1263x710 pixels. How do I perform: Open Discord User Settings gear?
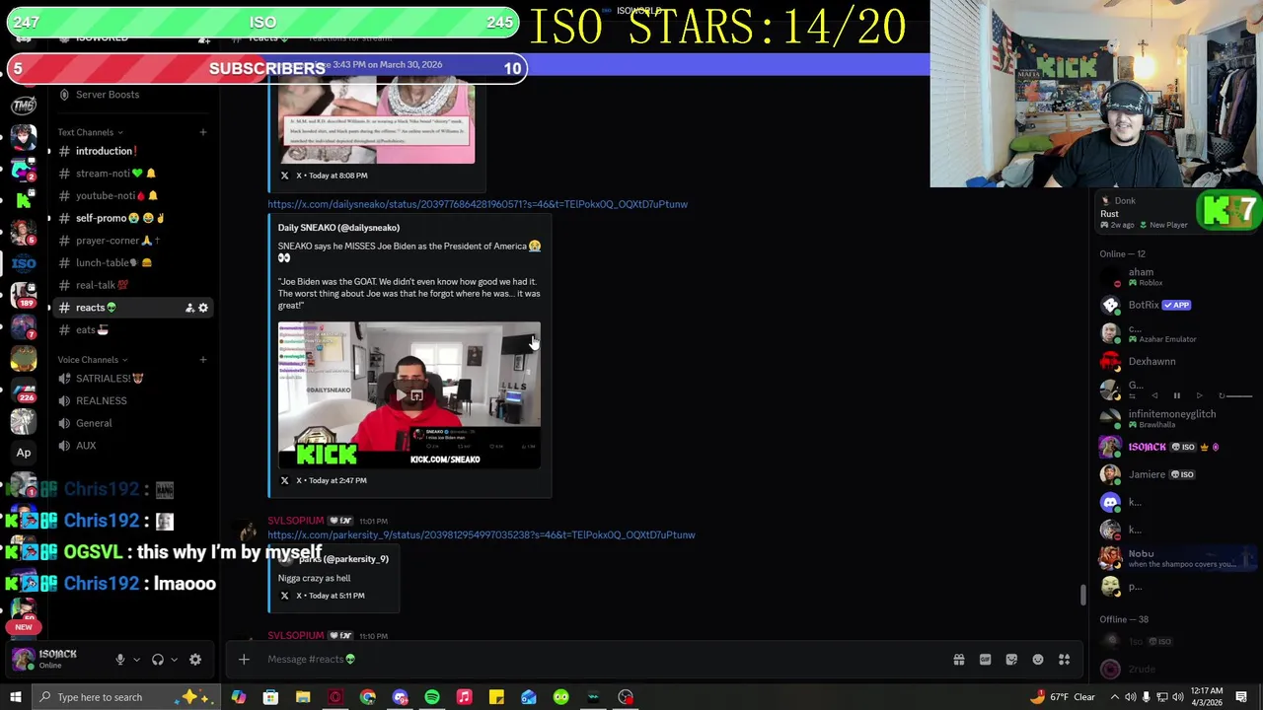195,660
